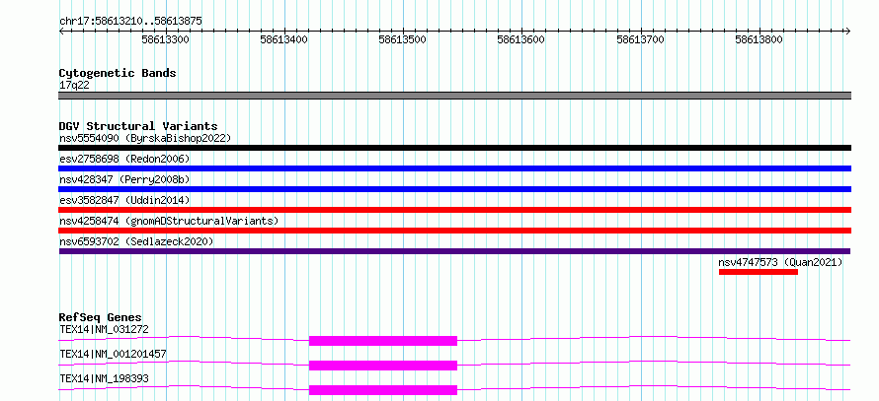The width and height of the screenshot is (879, 401).
Task: Click ruler tick label 58613600
Action: tap(521, 39)
